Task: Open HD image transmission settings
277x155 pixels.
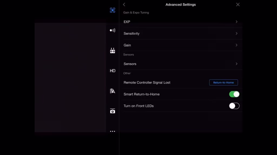Action: click(113, 71)
